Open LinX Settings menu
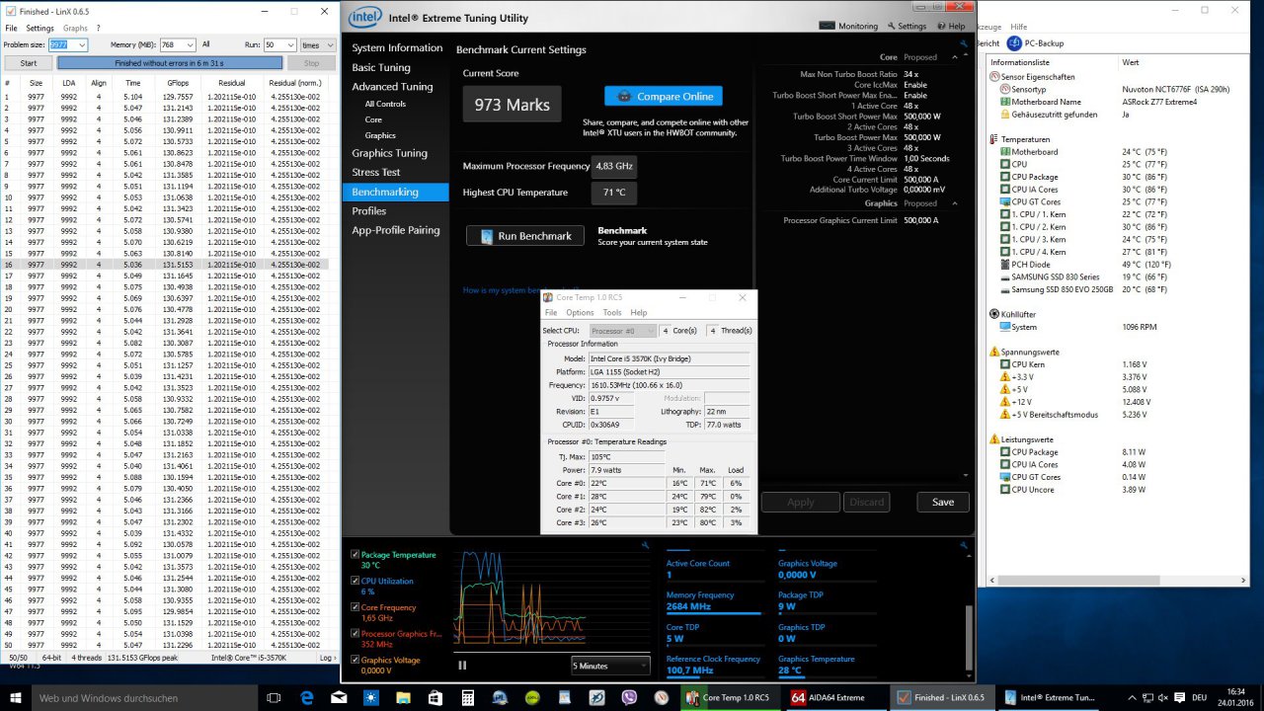The width and height of the screenshot is (1264, 711). click(x=39, y=28)
